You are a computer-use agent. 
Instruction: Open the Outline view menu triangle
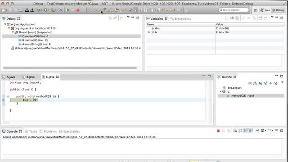tap(282, 82)
